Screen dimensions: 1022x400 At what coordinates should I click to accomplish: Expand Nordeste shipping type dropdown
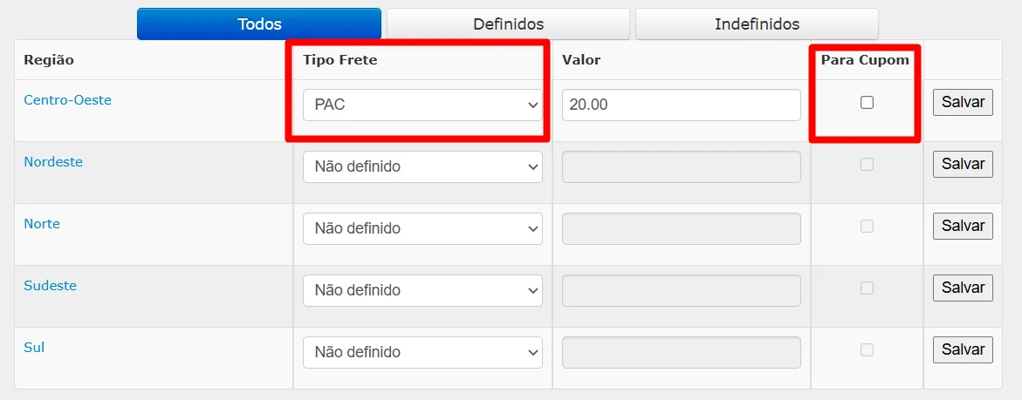click(x=422, y=166)
